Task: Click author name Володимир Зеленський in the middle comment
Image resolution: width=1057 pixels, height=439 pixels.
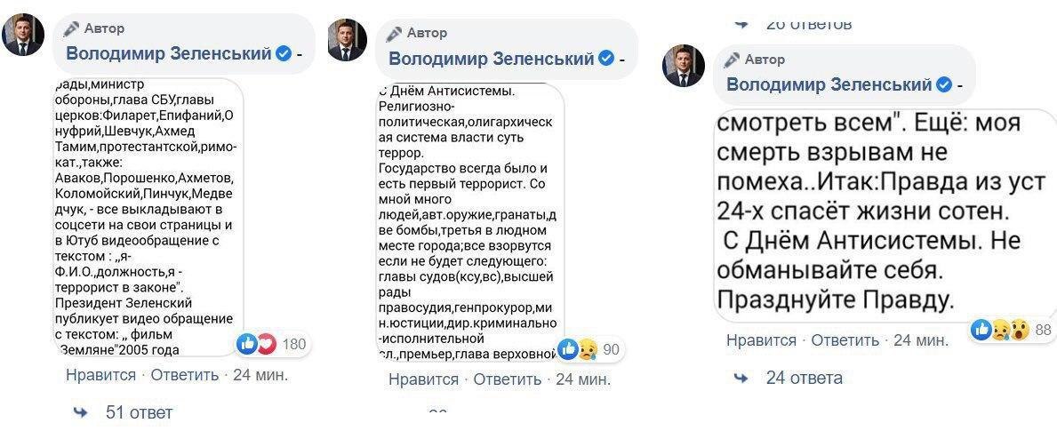Action: 491,60
